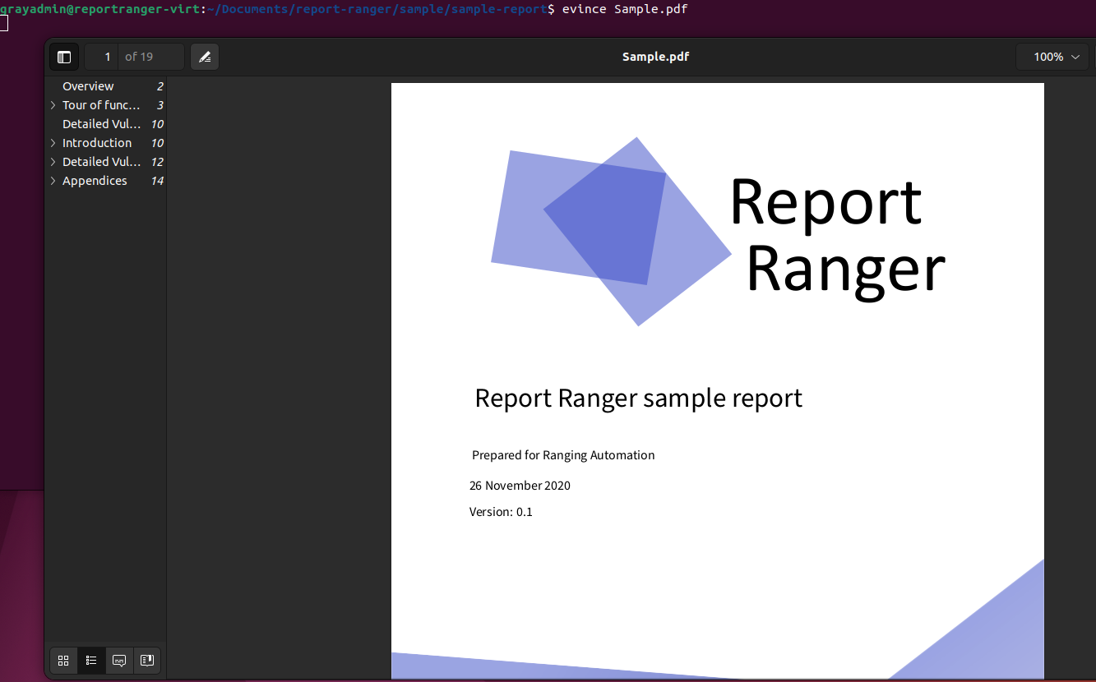Open the Introduction outline item
The image size is (1096, 682).
[97, 143]
